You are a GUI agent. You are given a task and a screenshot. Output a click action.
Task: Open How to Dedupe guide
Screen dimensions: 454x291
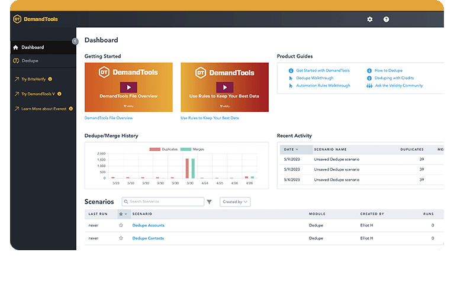pos(388,70)
